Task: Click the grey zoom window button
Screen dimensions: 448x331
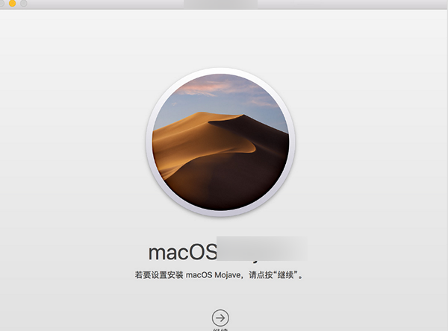Action: click(24, 4)
